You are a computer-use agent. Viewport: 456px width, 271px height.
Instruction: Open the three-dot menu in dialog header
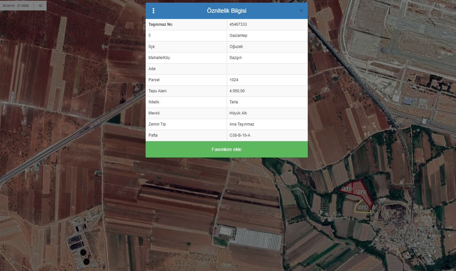tap(153, 11)
